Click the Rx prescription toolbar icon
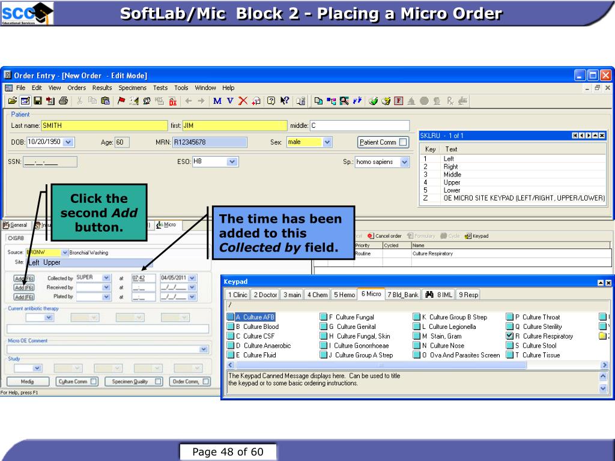The height and width of the screenshot is (461, 615). point(450,101)
